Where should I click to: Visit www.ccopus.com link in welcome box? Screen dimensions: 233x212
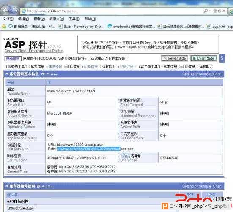click(x=131, y=47)
